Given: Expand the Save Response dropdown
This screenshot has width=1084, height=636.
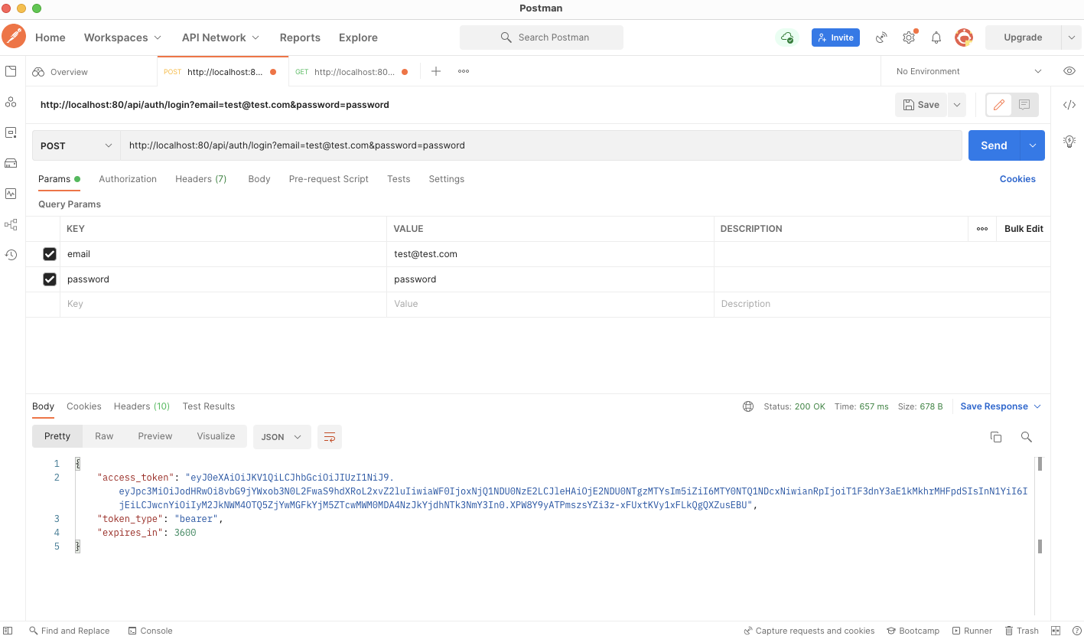Looking at the screenshot, I should point(1037,406).
